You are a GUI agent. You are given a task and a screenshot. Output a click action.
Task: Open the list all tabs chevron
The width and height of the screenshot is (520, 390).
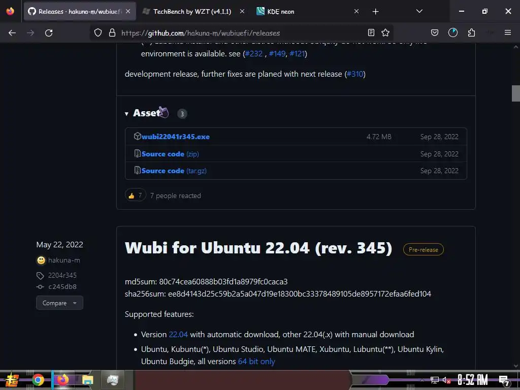419,11
